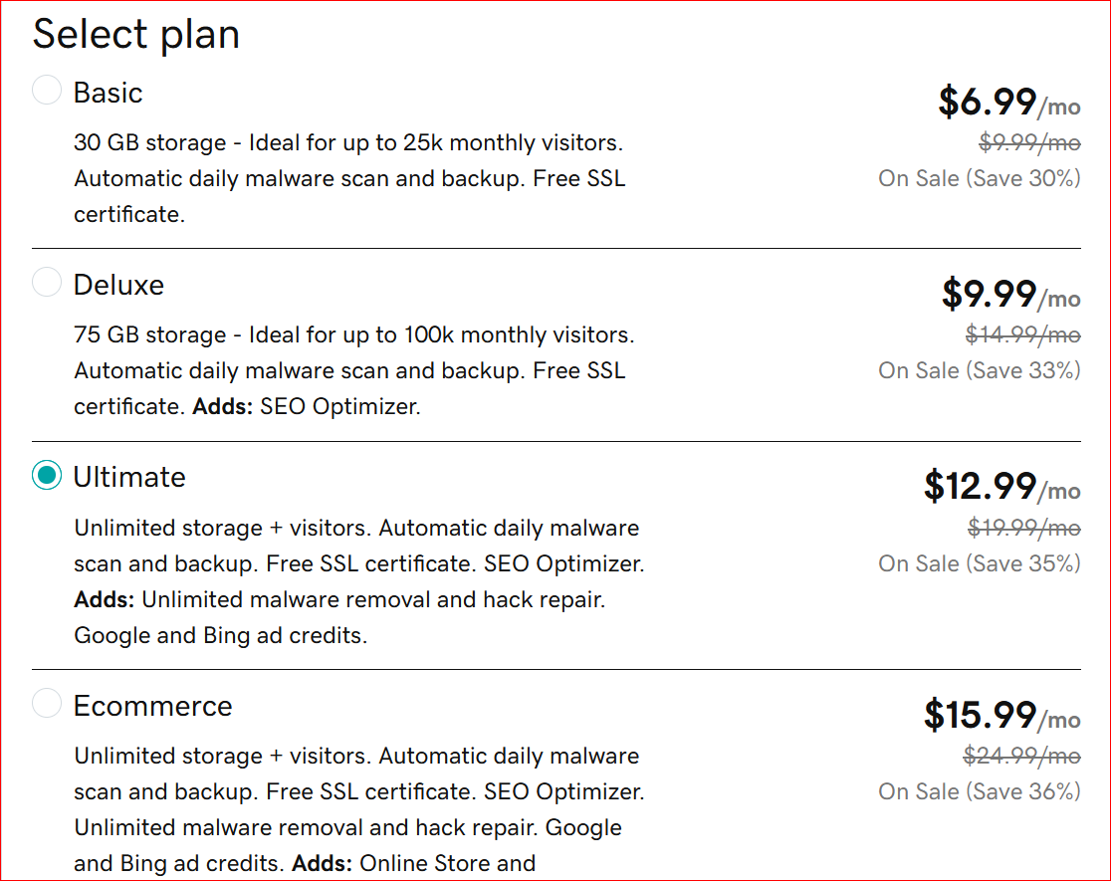Click the On Sale (Save 35%) text
The width and height of the screenshot is (1111, 881).
coord(979,563)
